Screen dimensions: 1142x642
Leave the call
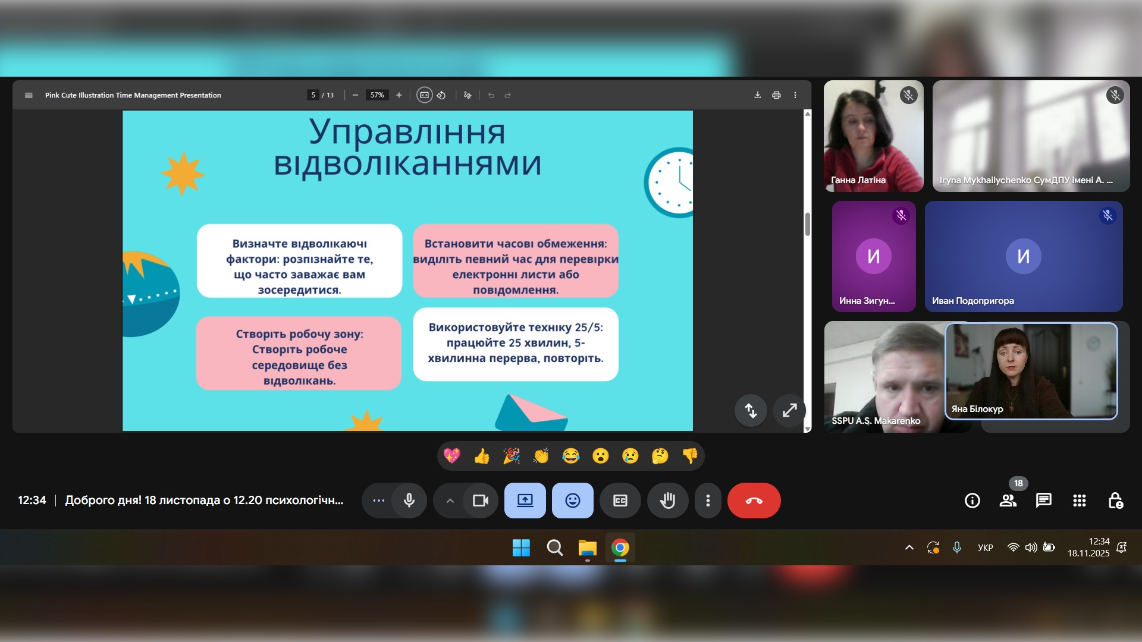[x=754, y=501]
